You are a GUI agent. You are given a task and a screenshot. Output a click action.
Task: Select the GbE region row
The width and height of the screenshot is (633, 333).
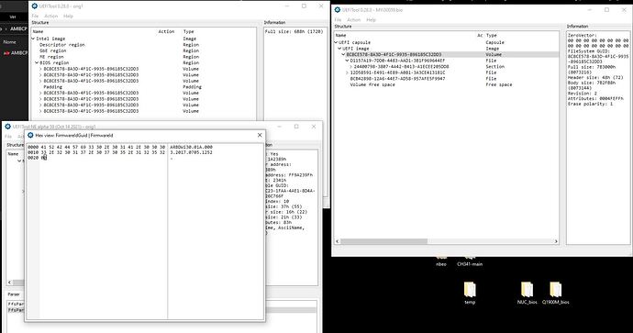point(143,50)
